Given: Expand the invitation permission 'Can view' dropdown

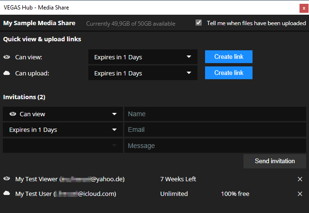Looking at the screenshot, I should [62, 114].
